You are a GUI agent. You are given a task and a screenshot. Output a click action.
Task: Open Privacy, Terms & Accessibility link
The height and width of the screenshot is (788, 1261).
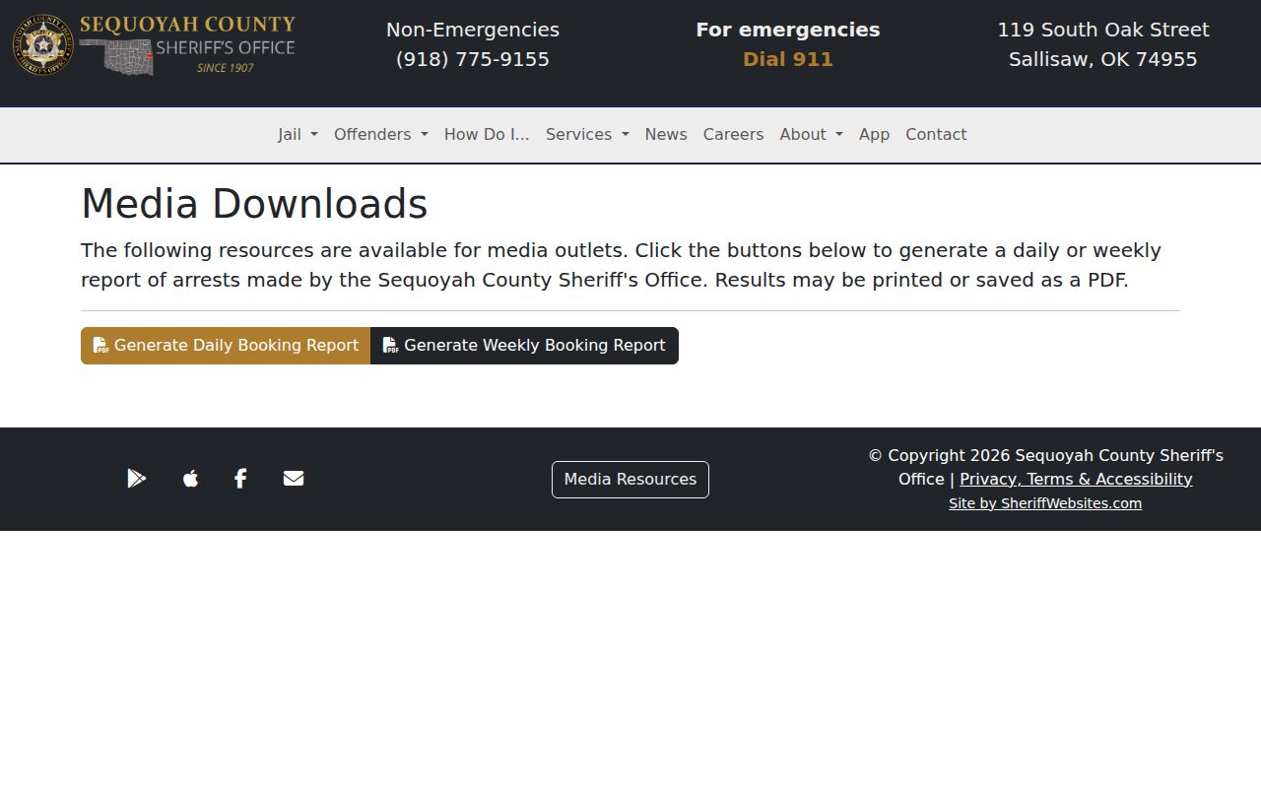point(1076,480)
